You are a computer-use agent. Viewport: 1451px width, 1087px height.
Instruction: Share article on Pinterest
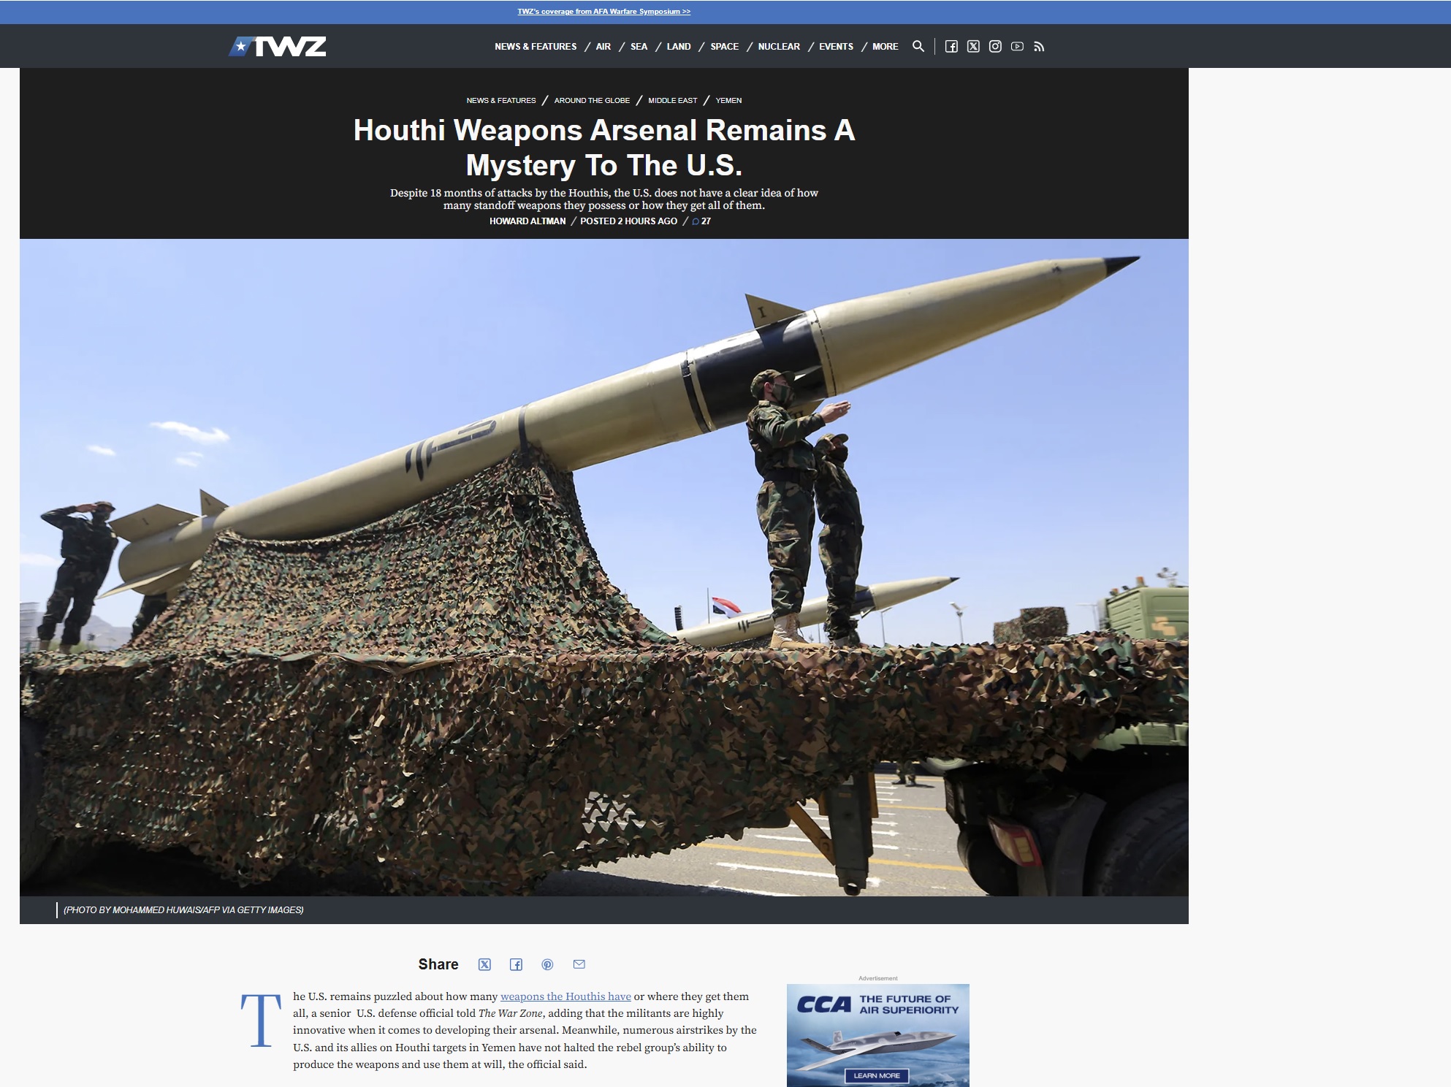[x=547, y=964]
